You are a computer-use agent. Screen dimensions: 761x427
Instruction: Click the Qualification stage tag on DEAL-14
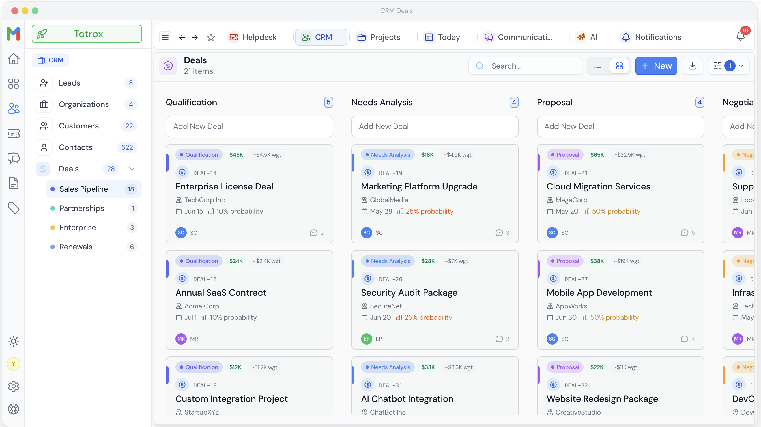coord(199,155)
